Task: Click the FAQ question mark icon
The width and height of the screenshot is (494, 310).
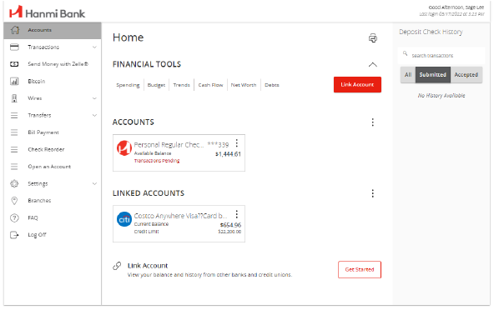Action: pyautogui.click(x=14, y=217)
